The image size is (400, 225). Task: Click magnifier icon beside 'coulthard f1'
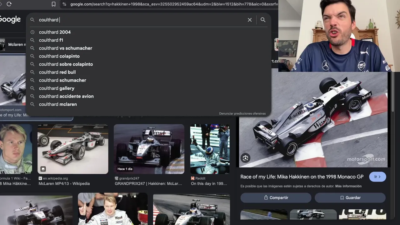click(x=32, y=40)
